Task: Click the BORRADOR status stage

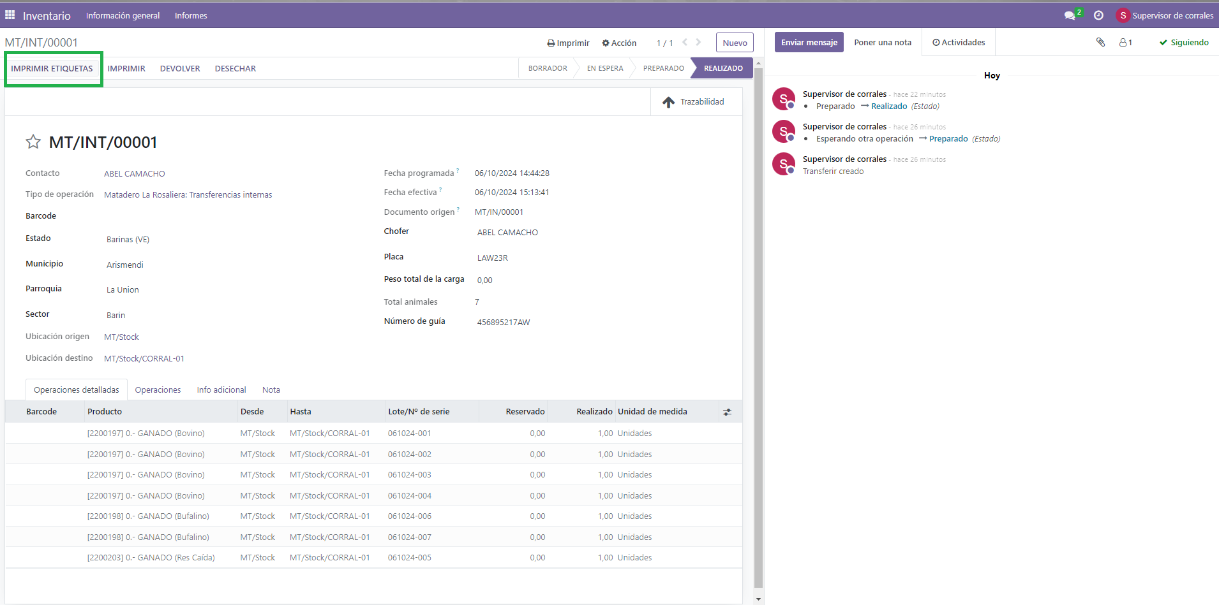Action: pos(548,68)
